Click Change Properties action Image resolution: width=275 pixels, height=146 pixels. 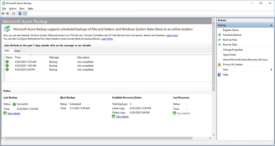point(233,50)
